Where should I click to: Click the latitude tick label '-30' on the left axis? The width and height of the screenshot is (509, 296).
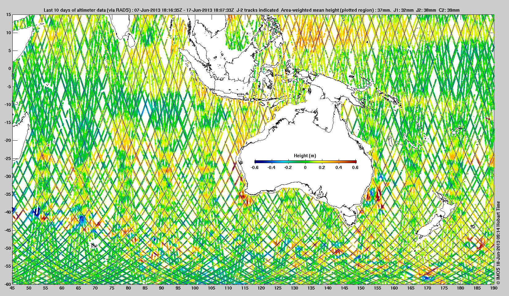(x=8, y=176)
